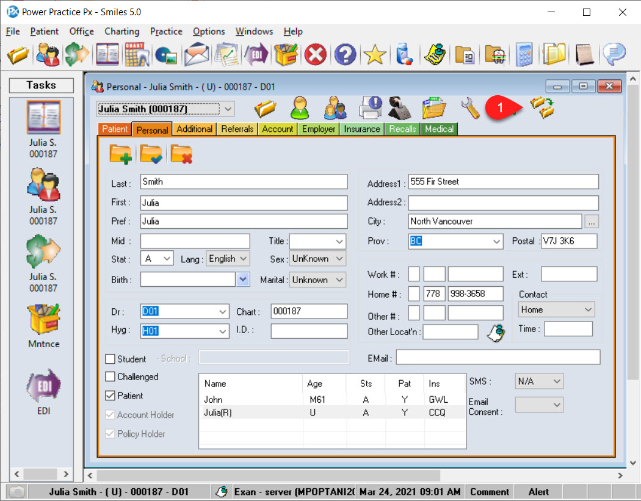Image resolution: width=641 pixels, height=501 pixels.
Task: Click the pinned note icon beside Other Locat'n
Action: 496,333
